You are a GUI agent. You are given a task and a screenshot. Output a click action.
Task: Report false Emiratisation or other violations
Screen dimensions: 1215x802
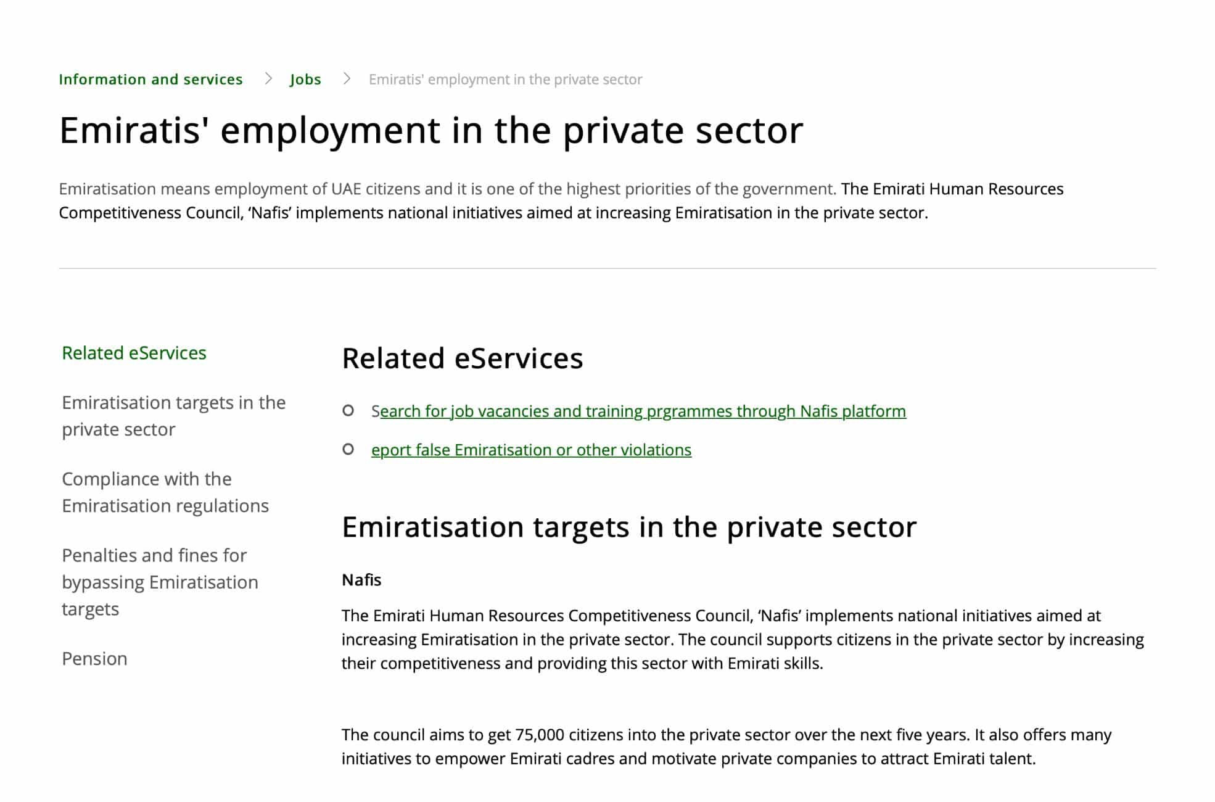pos(530,450)
